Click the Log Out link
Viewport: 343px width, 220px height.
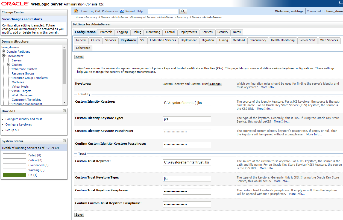click(x=95, y=11)
